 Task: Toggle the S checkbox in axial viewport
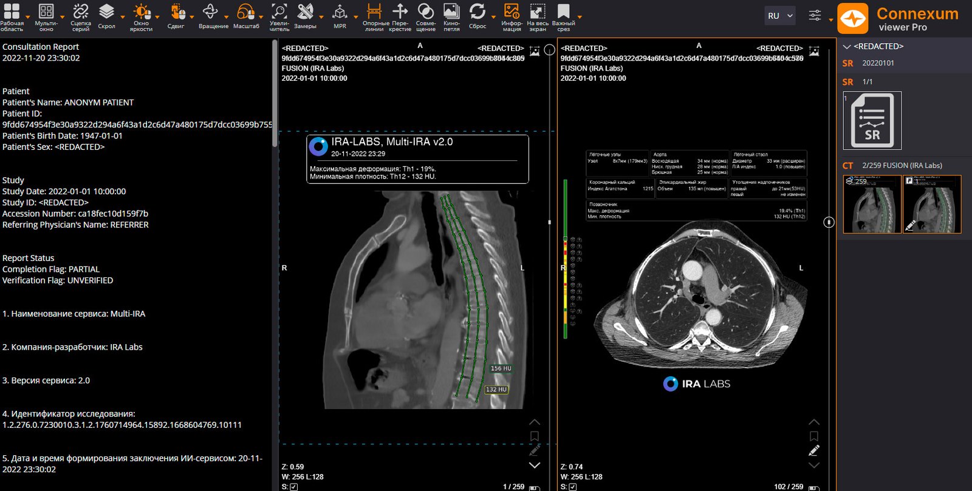(573, 487)
